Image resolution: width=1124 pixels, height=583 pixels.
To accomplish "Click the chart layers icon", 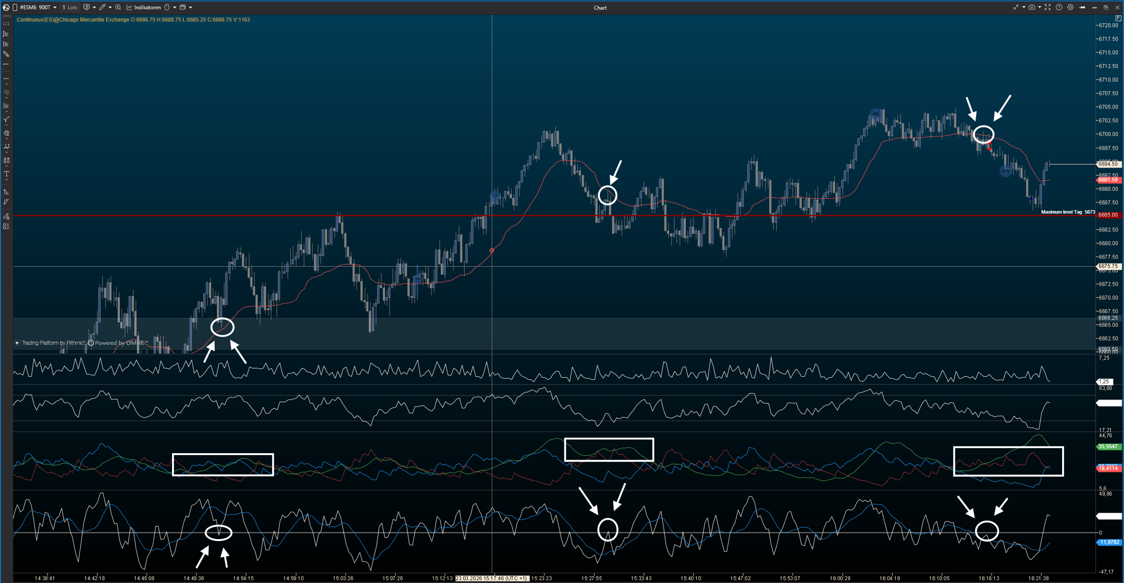I will point(182,8).
